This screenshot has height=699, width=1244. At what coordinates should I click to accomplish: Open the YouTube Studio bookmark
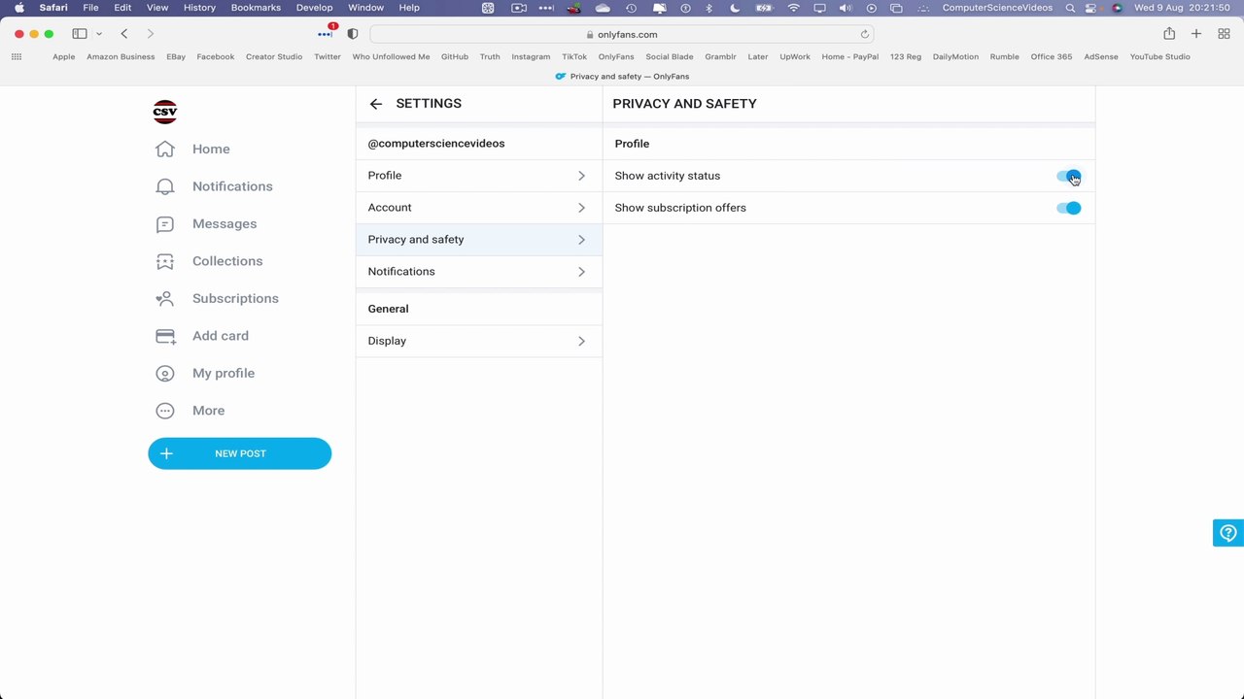pyautogui.click(x=1159, y=56)
